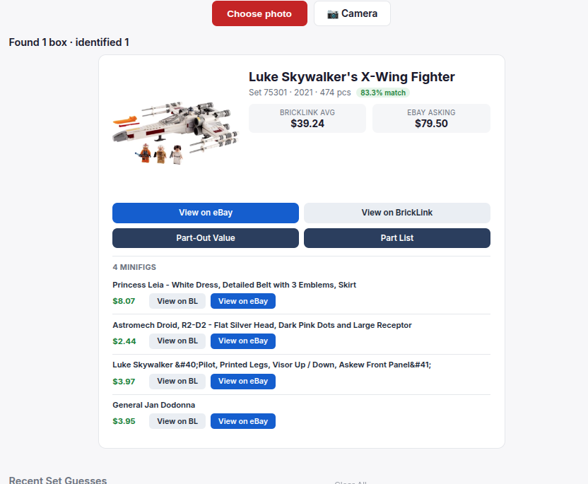This screenshot has width=588, height=484.
Task: Click the camera icon in Camera button
Action: click(x=333, y=14)
